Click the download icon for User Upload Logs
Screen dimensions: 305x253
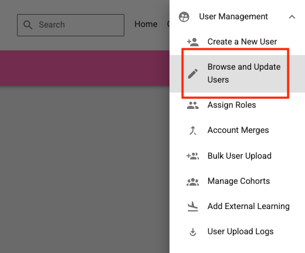tap(193, 232)
